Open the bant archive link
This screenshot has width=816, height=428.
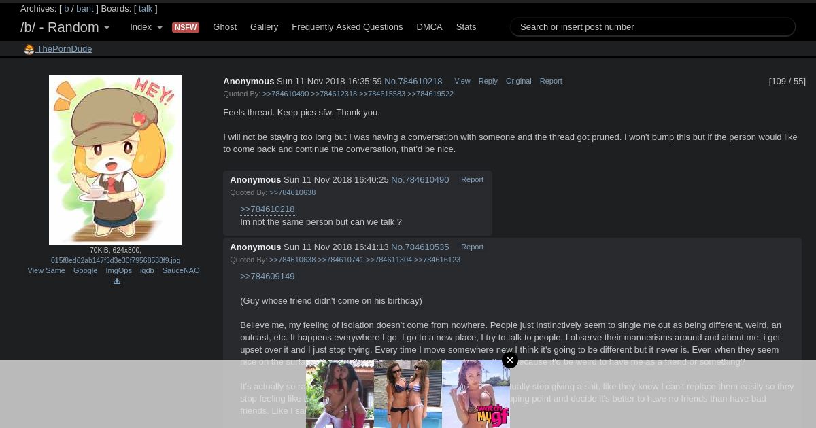[x=85, y=9]
